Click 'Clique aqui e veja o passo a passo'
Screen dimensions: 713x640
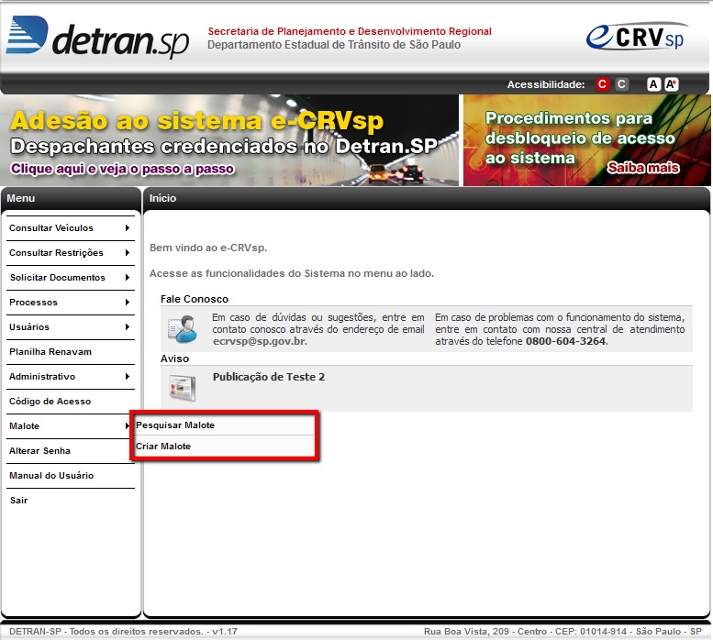click(122, 169)
